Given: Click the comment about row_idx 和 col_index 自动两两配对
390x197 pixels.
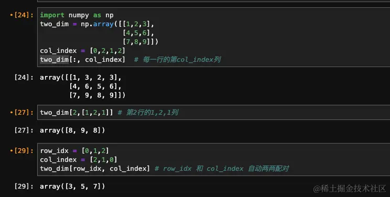Looking at the screenshot, I should pos(222,169).
